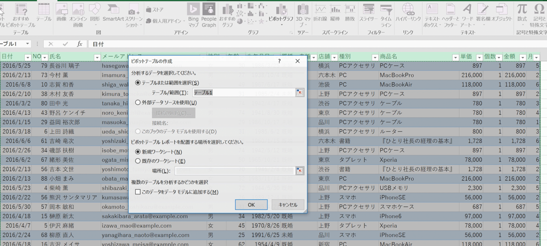
Task: Add a タイムライン filter
Action: click(x=386, y=15)
